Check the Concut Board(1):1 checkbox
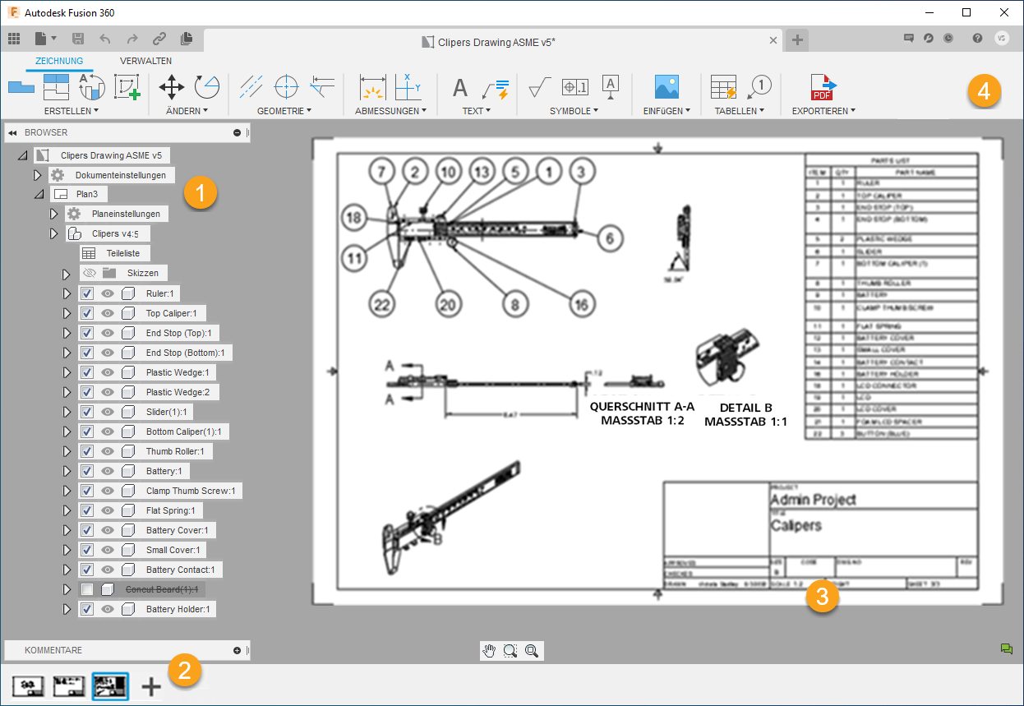This screenshot has width=1024, height=706. tap(87, 589)
